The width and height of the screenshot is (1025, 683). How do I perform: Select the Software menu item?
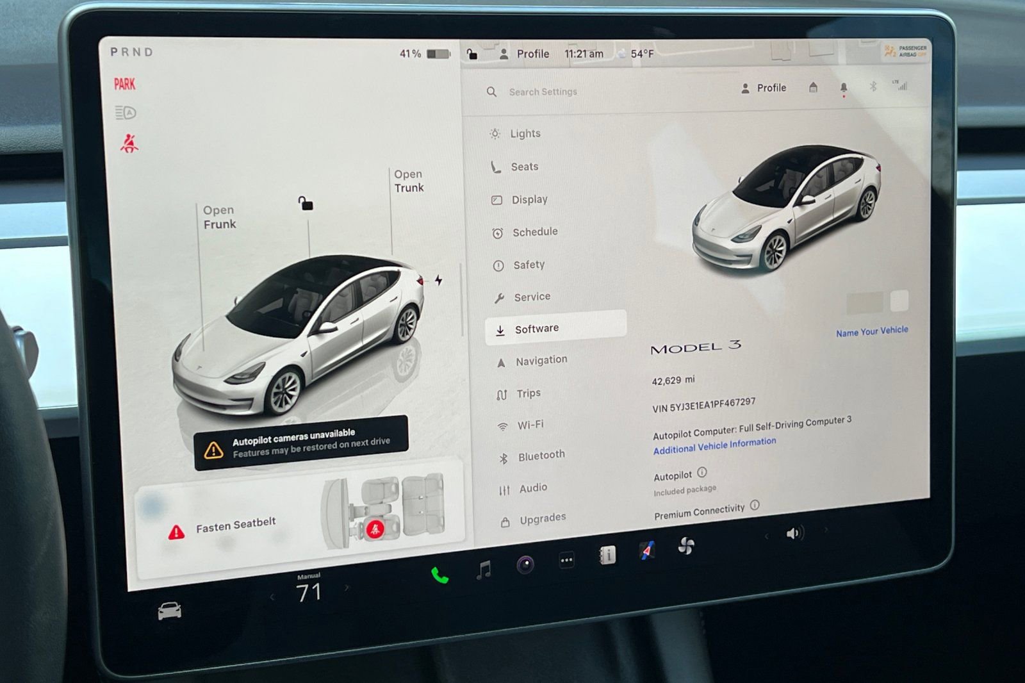pos(555,328)
